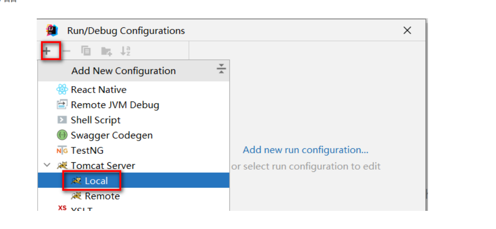This screenshot has height=229, width=496.
Task: Click the Tomcat icon next to Local
Action: pos(76,180)
